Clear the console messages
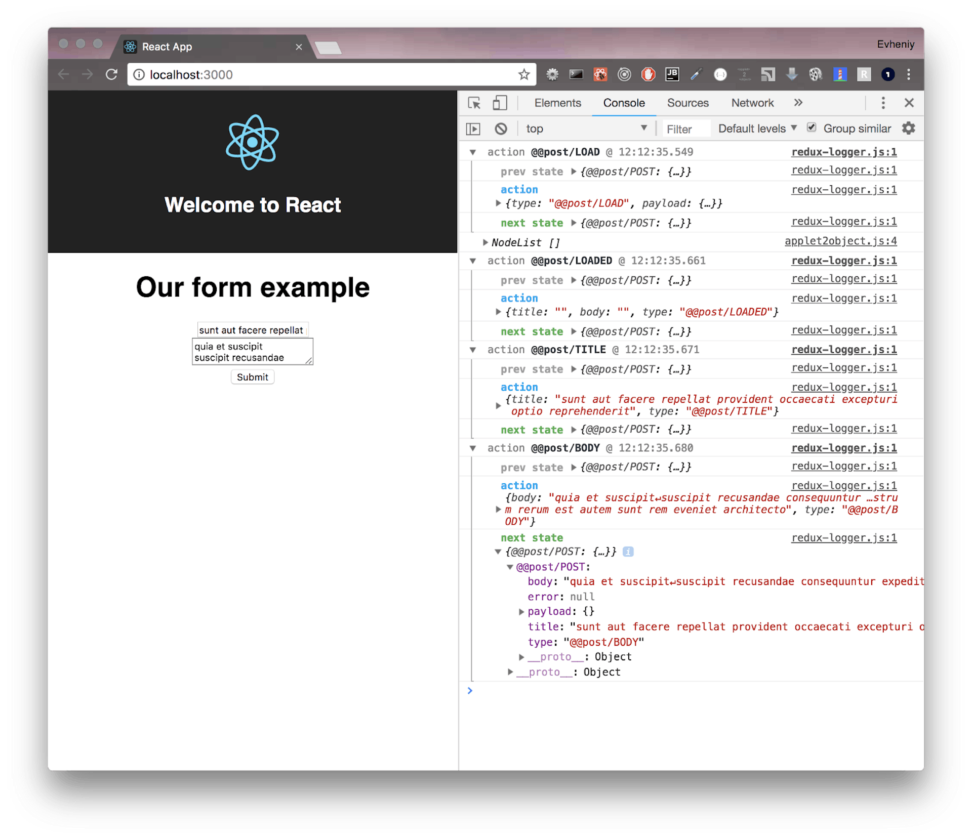 tap(501, 129)
